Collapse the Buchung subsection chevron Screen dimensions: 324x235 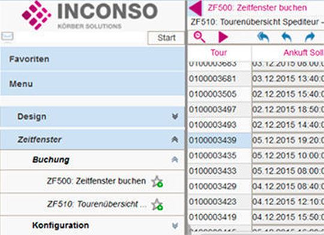pyautogui.click(x=175, y=159)
